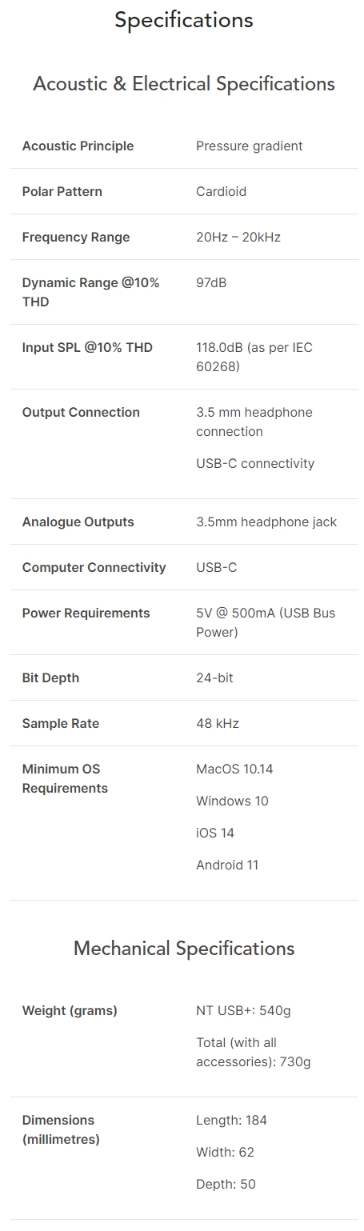Select the Power Requirements label
Viewport: 364px width, 1231px height.
pyautogui.click(x=86, y=613)
